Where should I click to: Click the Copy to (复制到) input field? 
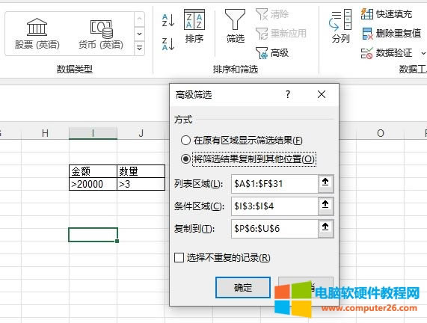click(274, 229)
